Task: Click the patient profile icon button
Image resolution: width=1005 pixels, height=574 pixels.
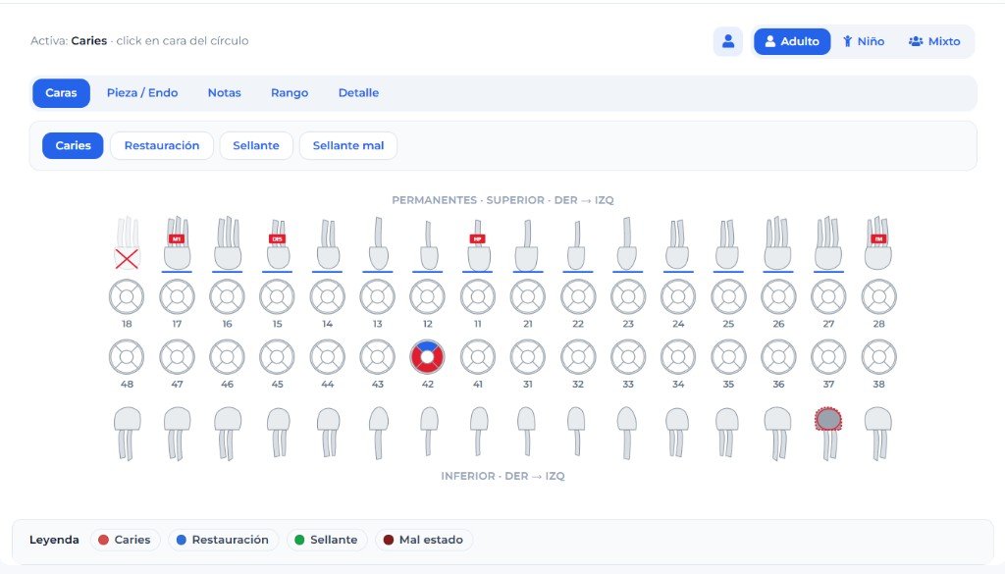Action: click(x=727, y=41)
